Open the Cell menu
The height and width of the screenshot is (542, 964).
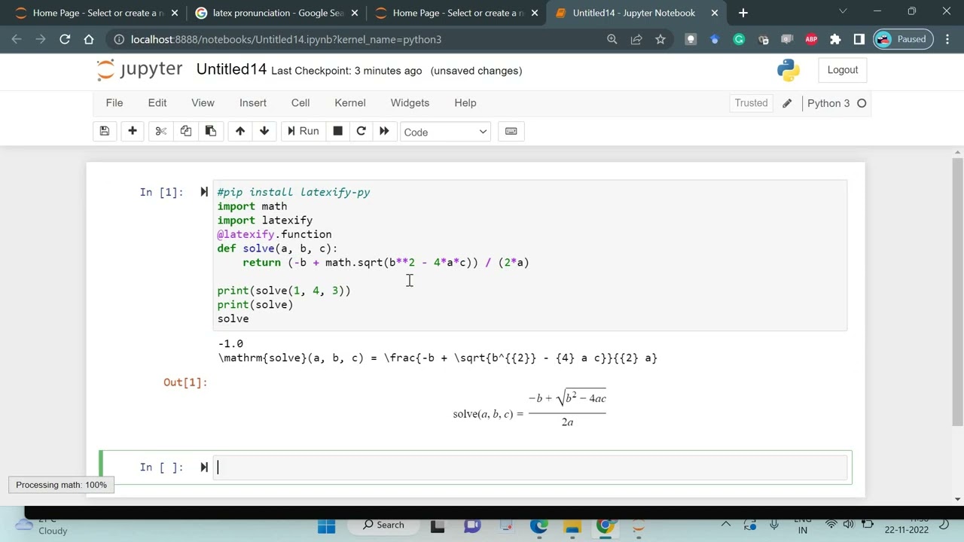coord(300,102)
